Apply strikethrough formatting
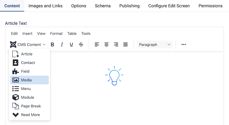 point(81,44)
